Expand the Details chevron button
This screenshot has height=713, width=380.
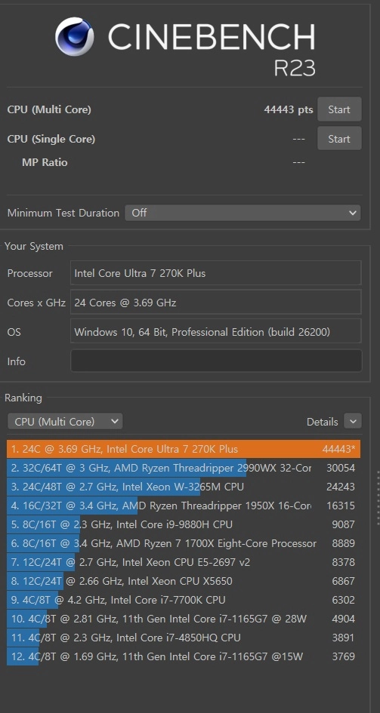point(353,422)
